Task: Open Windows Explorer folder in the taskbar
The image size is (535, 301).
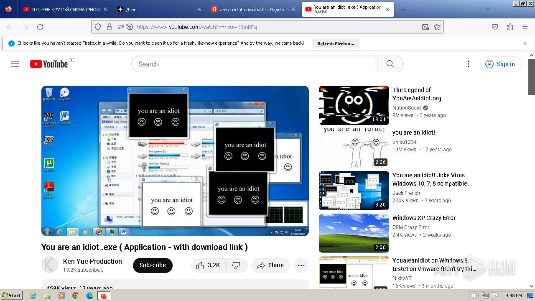Action: coord(47,296)
